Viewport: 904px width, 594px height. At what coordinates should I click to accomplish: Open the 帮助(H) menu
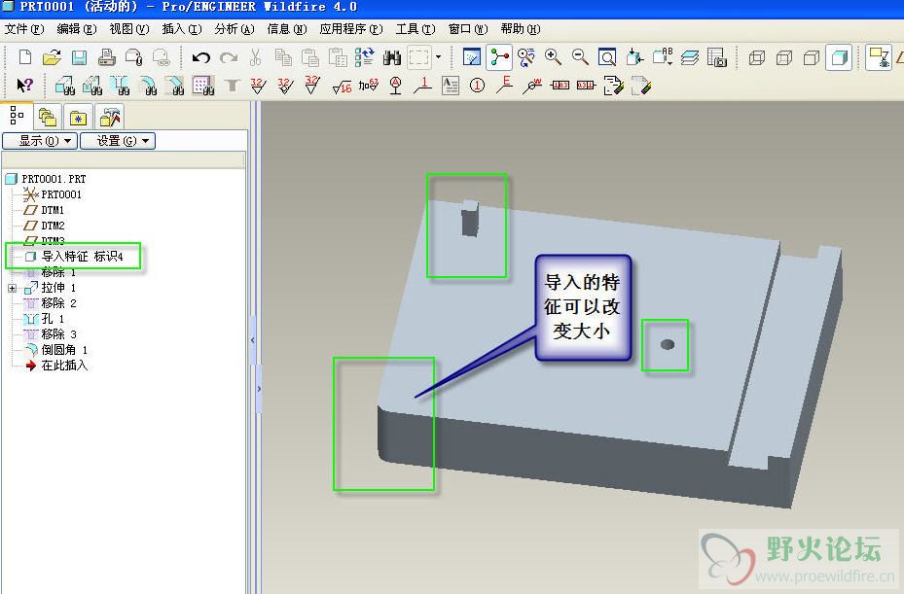520,29
